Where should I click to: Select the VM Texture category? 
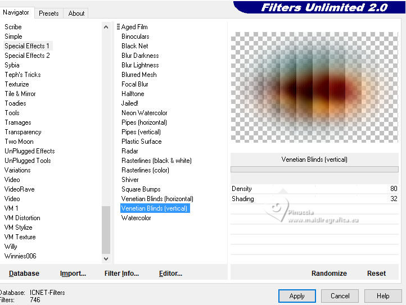pos(20,237)
